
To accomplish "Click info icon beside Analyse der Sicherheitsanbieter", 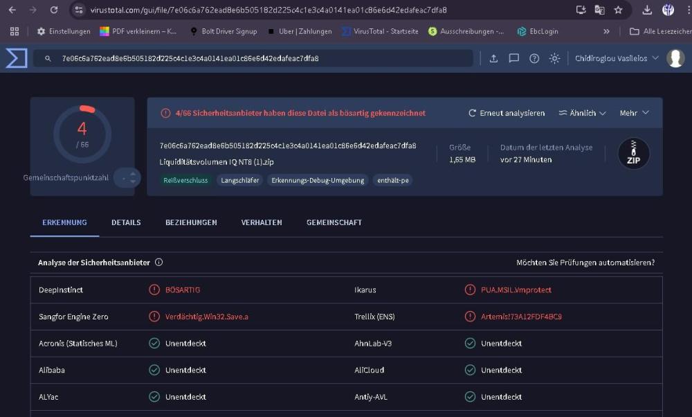I will click(158, 263).
